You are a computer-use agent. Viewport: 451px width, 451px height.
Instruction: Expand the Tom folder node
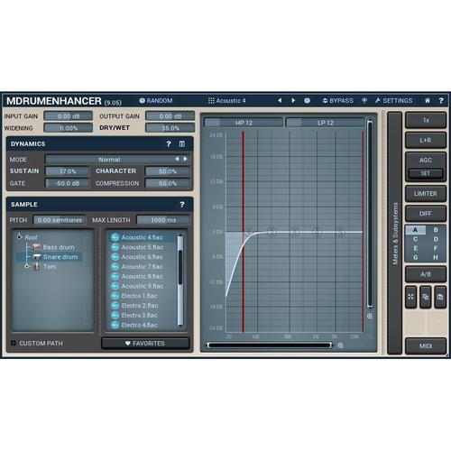27,266
